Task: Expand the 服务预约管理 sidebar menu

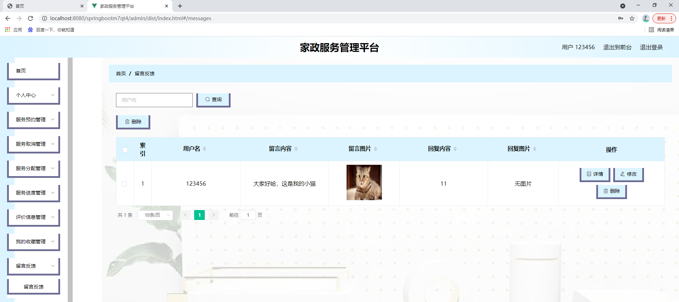Action: coord(34,120)
